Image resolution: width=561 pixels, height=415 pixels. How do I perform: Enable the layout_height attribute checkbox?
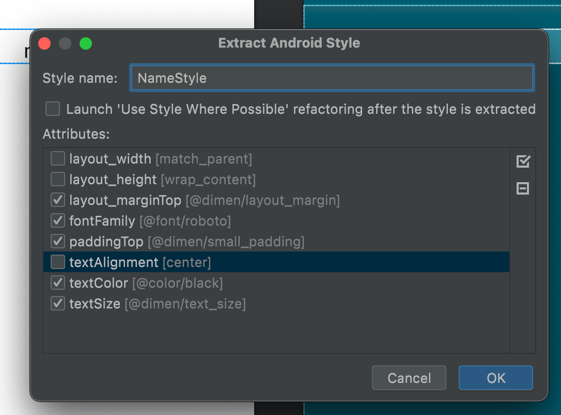58,179
